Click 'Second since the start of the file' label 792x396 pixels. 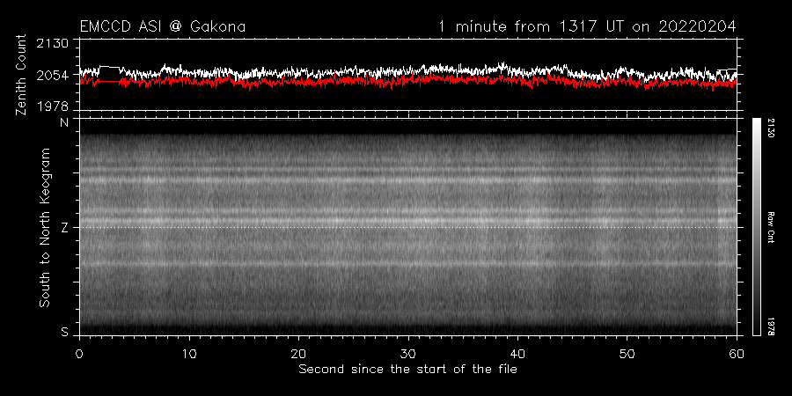click(408, 370)
